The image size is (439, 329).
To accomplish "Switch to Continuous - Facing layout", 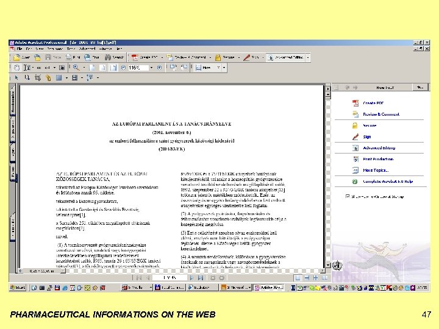I will click(316, 278).
